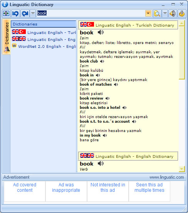
Task: Open the dropdown next to search icon
Action: [165, 14]
